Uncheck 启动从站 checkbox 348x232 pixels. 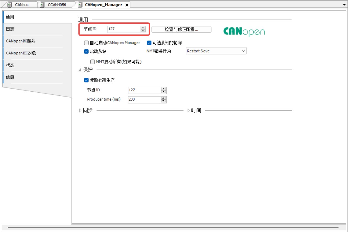(x=86, y=51)
